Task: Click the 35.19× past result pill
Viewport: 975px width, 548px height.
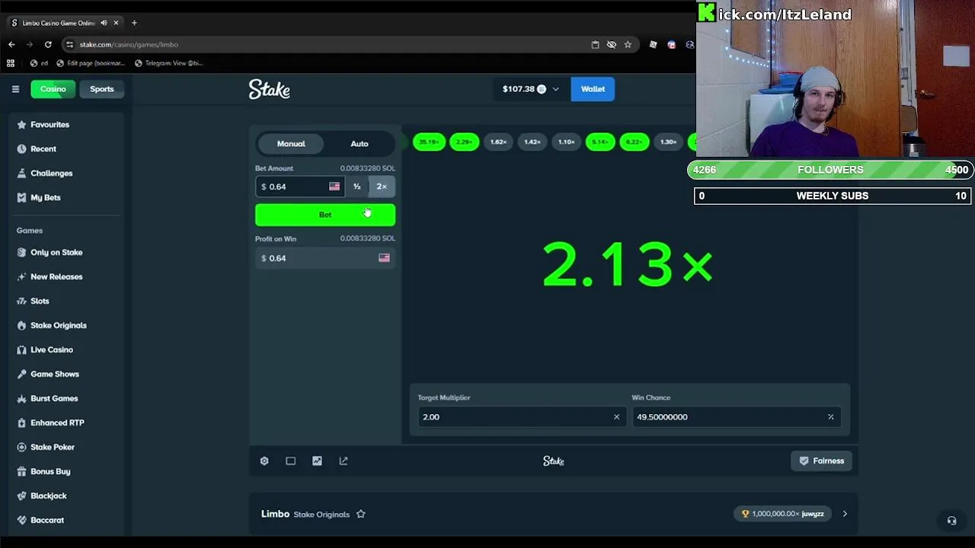Action: 429,142
